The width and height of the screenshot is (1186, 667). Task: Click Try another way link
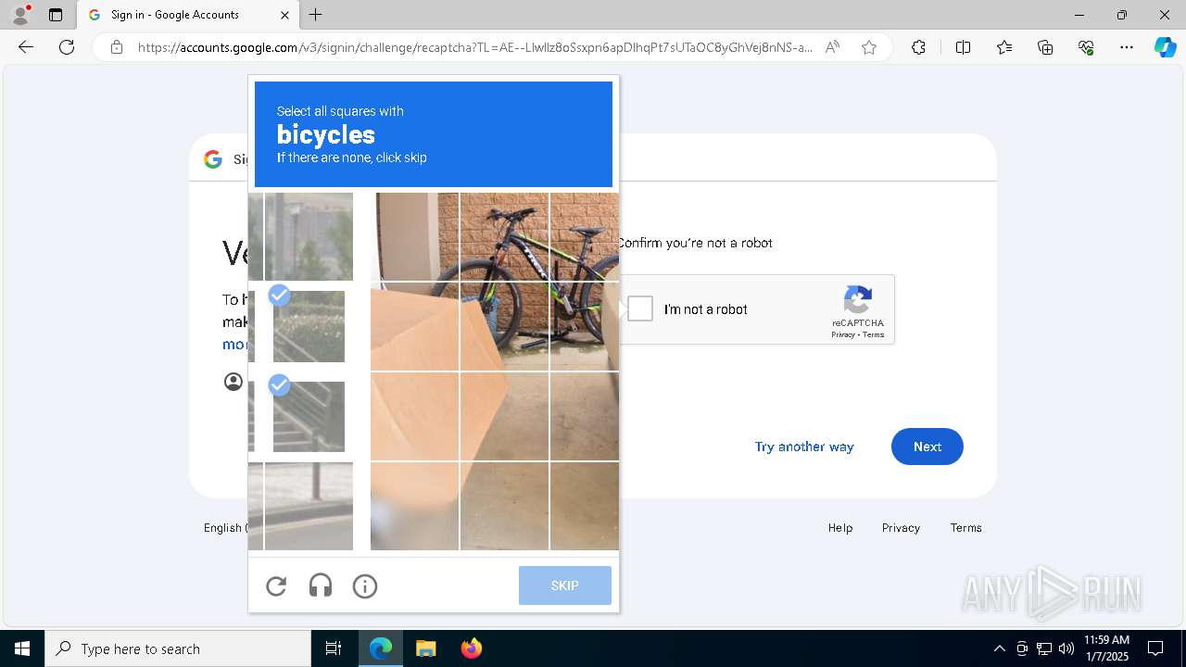click(x=804, y=447)
